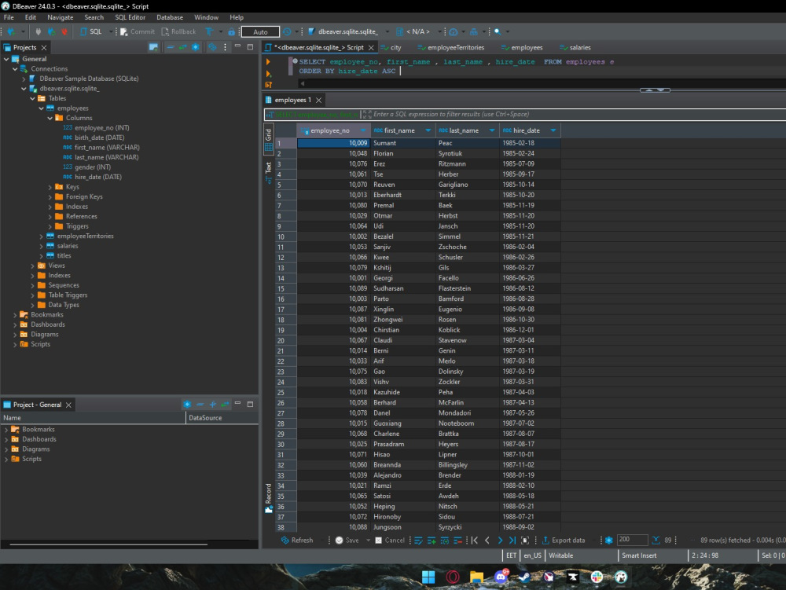
Task: Switch result view to Grid mode
Action: coord(269,139)
